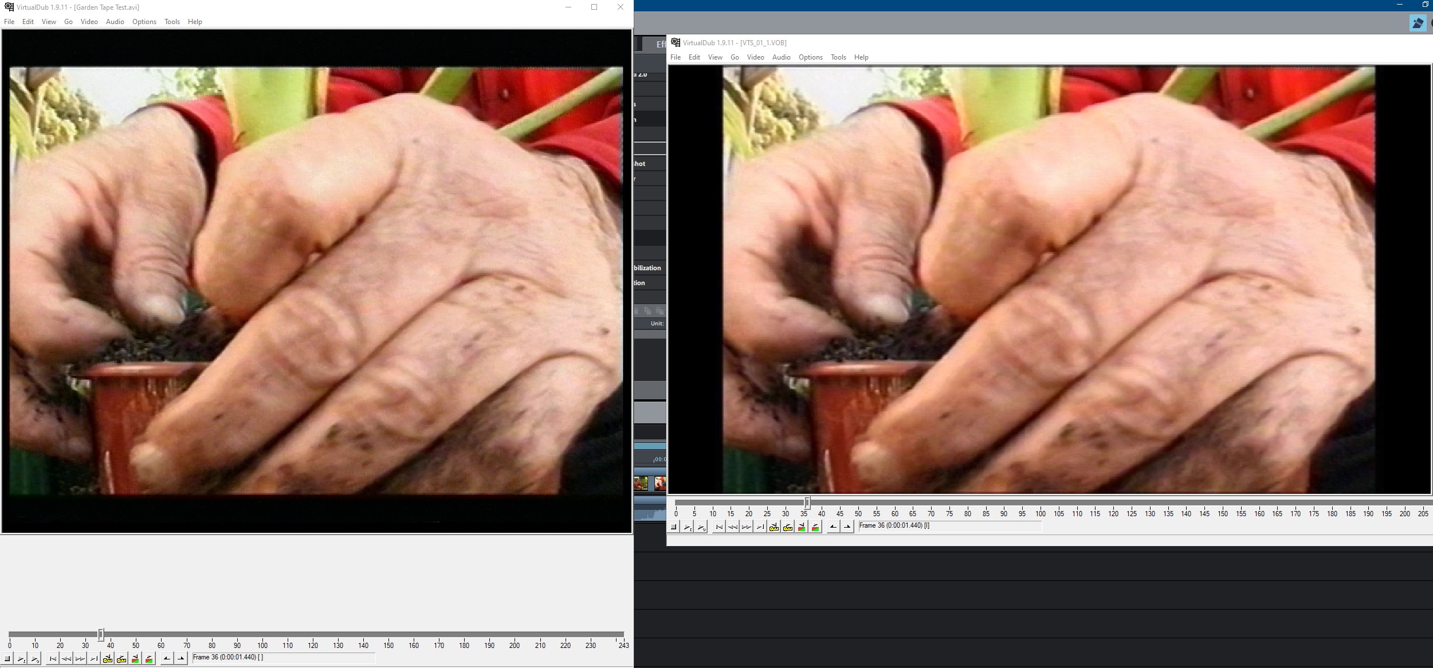The width and height of the screenshot is (1433, 668).
Task: Click Garden Tape timeline slider at frame 100
Action: (x=262, y=634)
